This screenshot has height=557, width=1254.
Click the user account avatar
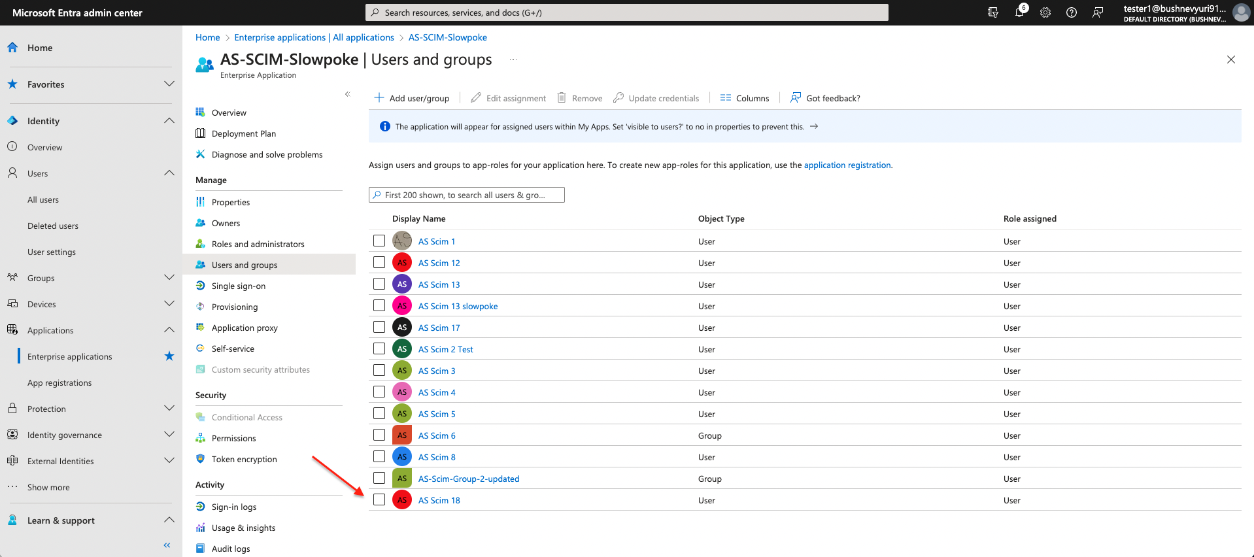(x=1241, y=12)
